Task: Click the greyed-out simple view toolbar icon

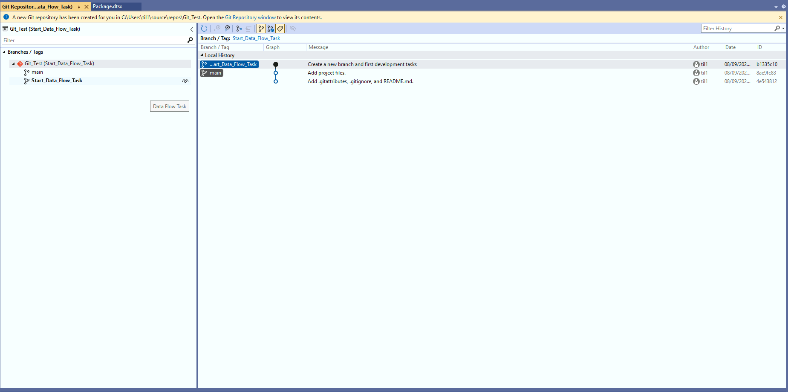Action: point(248,29)
